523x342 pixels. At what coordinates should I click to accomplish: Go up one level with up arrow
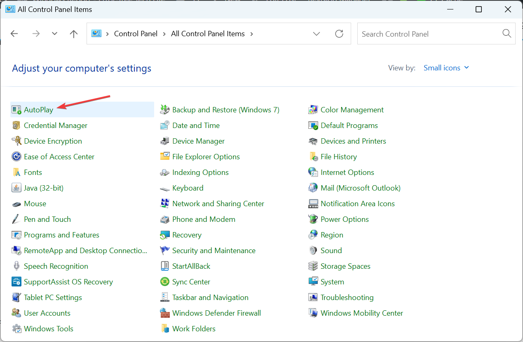(x=74, y=34)
